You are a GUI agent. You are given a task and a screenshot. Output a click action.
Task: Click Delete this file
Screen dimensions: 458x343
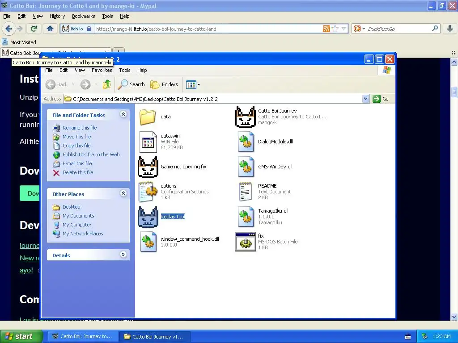coord(78,172)
